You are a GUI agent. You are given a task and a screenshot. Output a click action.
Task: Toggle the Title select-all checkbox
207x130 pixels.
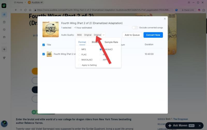click(x=43, y=45)
